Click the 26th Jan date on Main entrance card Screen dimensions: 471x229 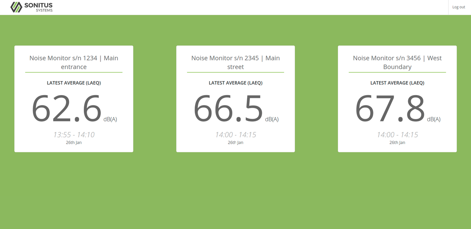click(74, 142)
